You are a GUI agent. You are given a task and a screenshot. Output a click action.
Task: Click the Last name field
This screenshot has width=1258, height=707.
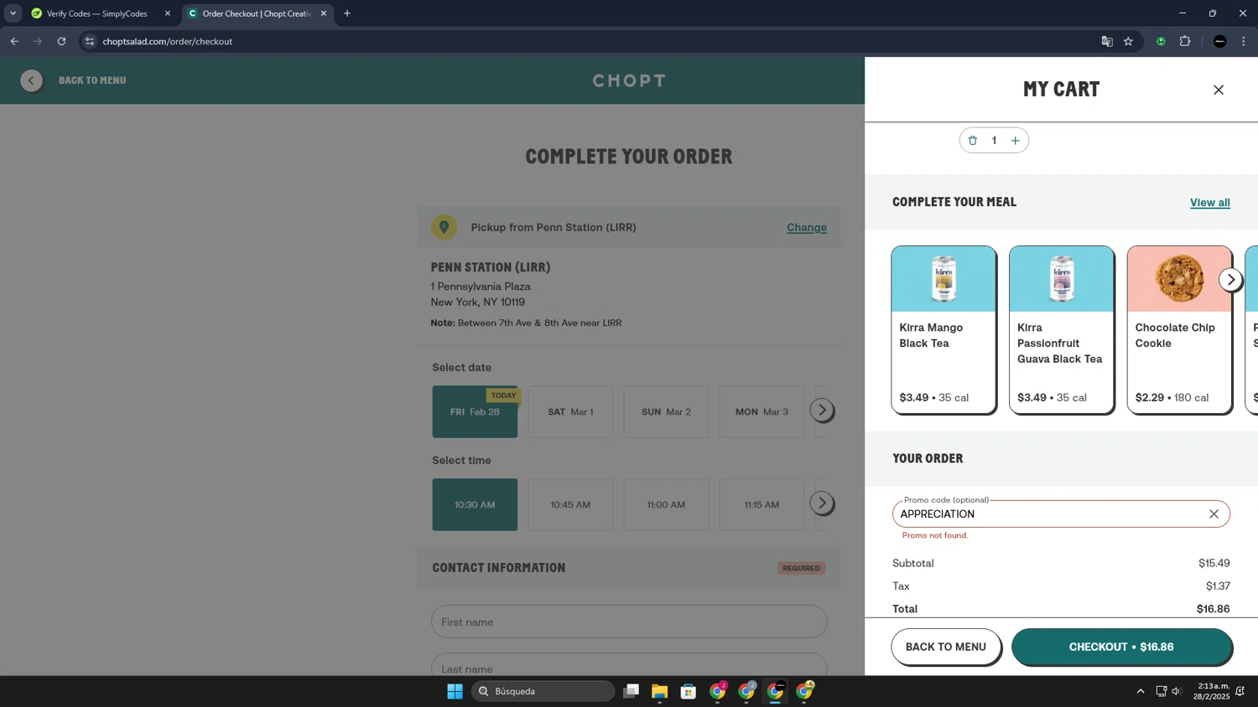pyautogui.click(x=629, y=668)
